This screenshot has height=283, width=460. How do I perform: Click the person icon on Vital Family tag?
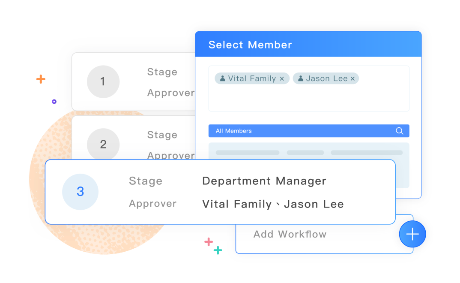pos(222,78)
